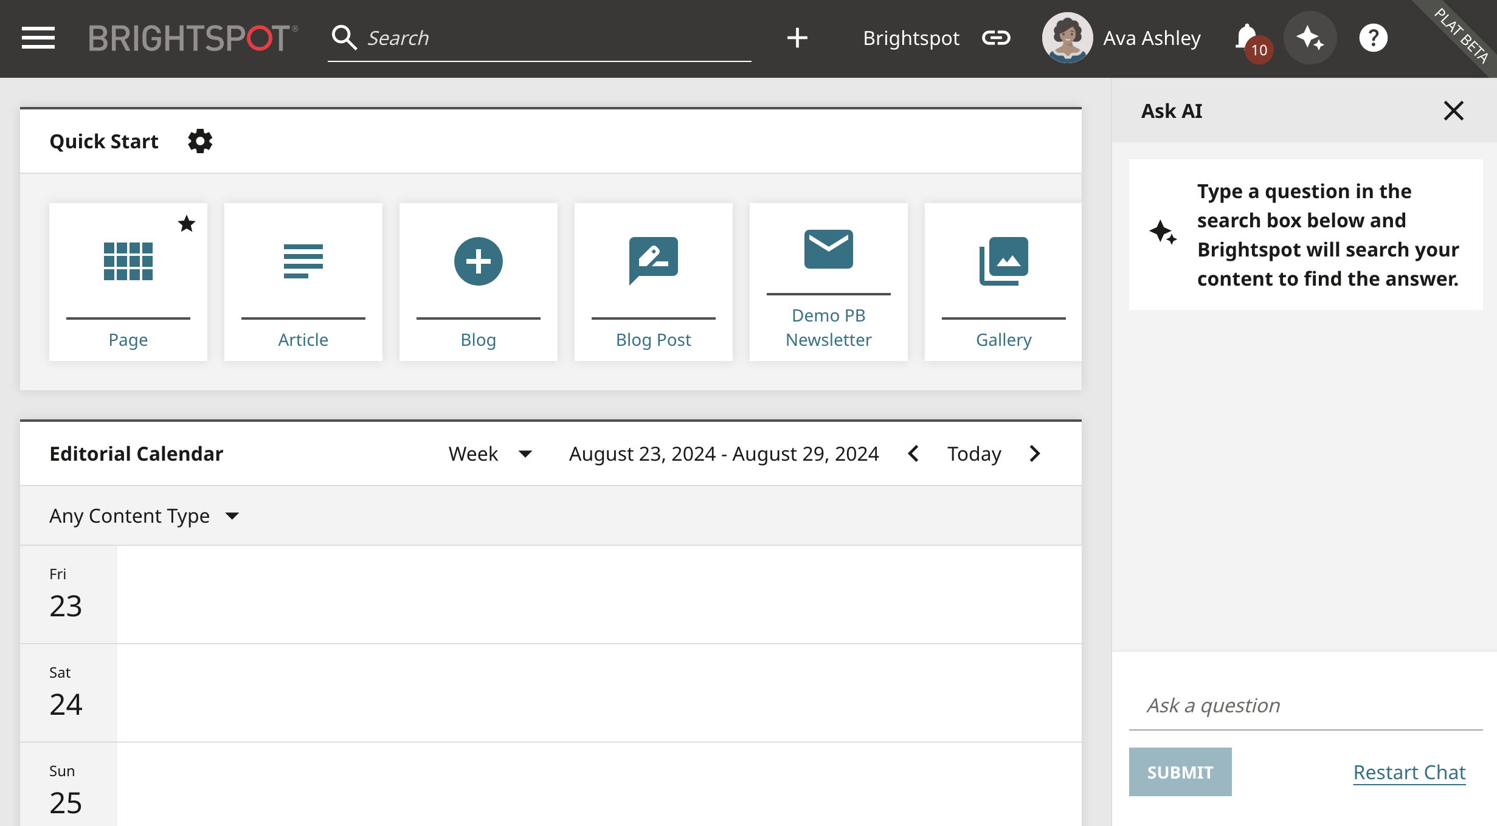Create a new Gallery
Screen dimensions: 1497x826
coord(1003,282)
